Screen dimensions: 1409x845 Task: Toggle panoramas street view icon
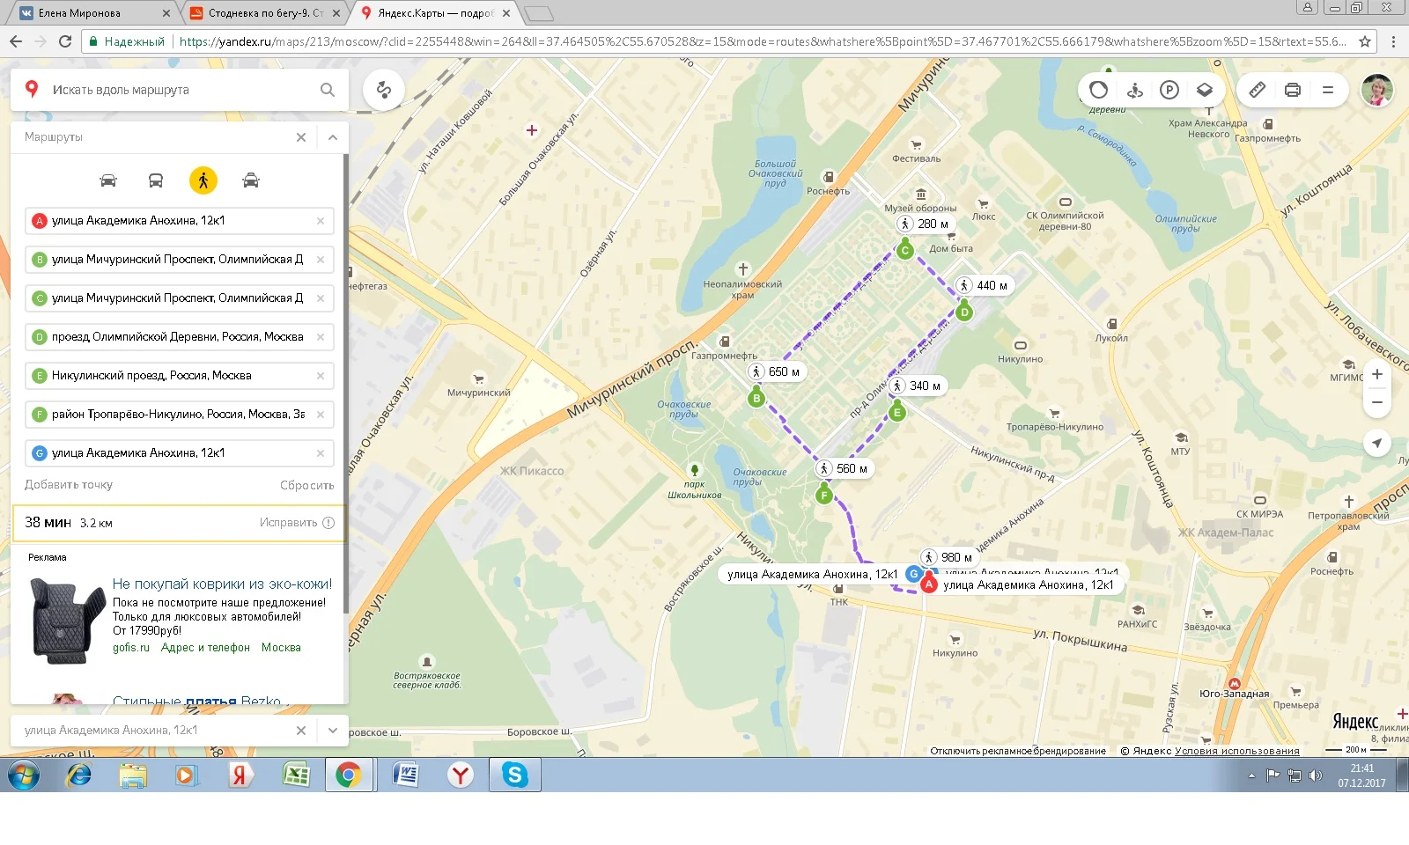pos(1135,90)
